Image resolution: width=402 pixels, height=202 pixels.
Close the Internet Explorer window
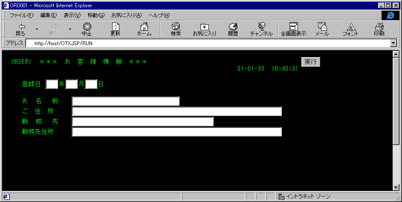pos(396,6)
